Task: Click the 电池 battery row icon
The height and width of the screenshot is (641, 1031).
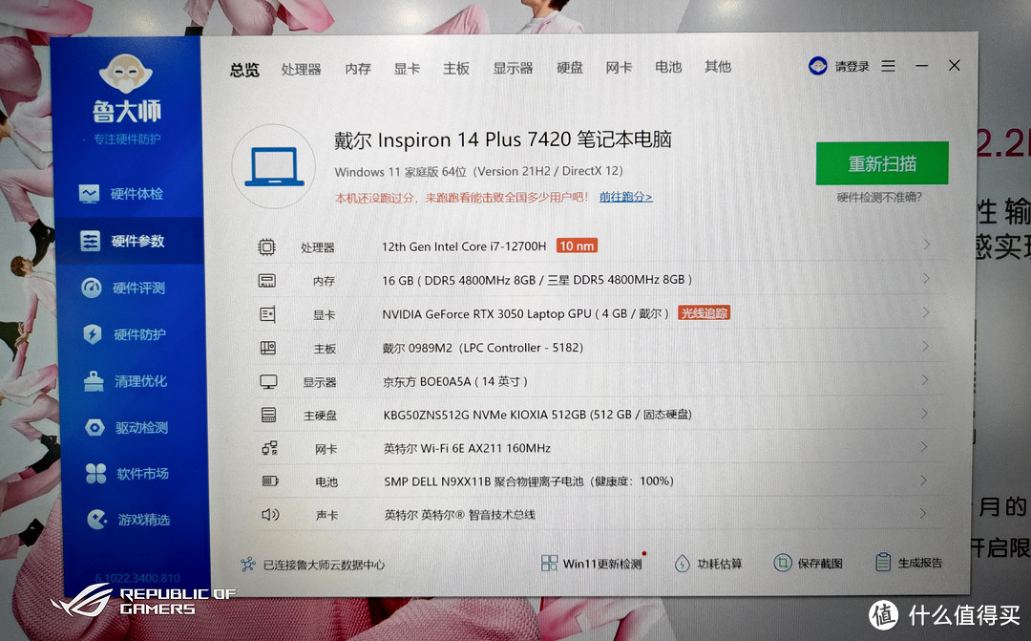Action: [270, 481]
